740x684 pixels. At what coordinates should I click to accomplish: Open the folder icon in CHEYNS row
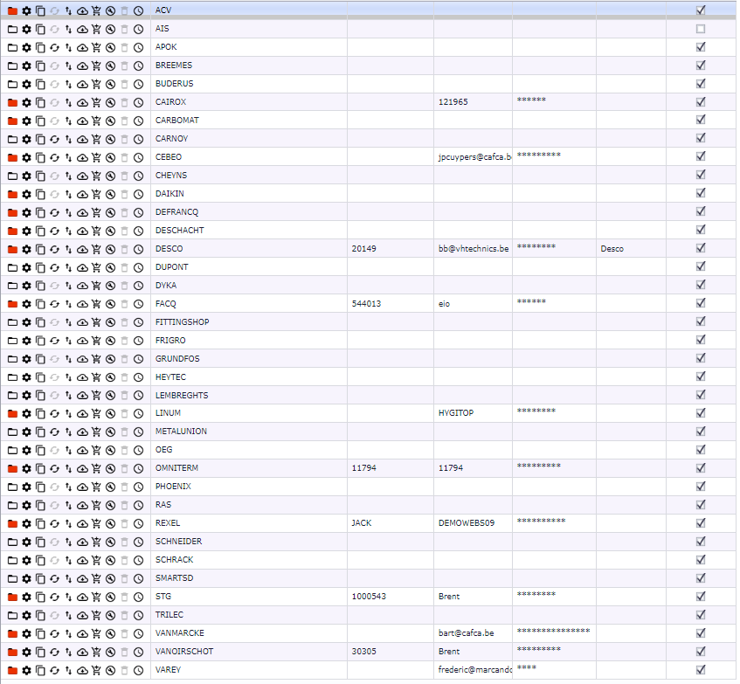(x=13, y=176)
